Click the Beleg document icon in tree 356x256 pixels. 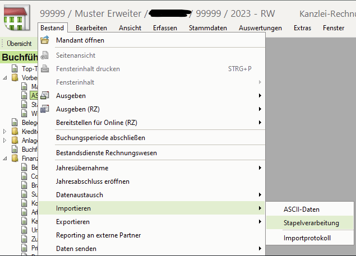pyautogui.click(x=15, y=122)
